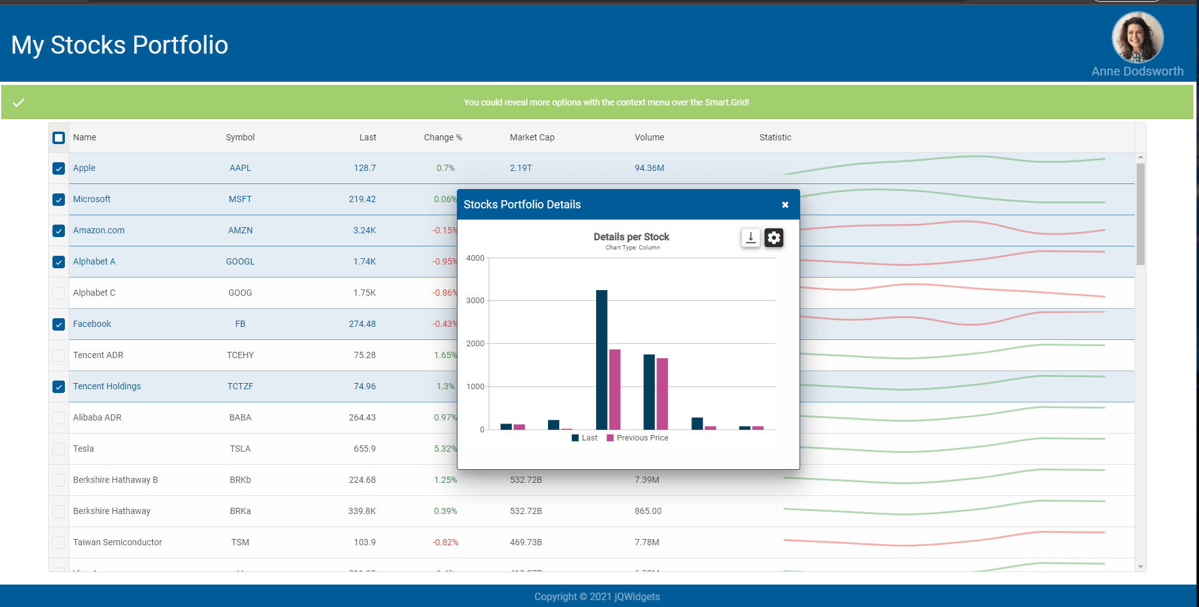1199x607 pixels.
Task: Click the Facebook name cell
Action: coord(92,324)
